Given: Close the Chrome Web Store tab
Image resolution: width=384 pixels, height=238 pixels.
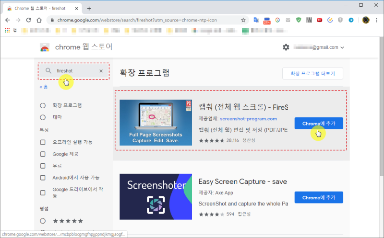Looking at the screenshot, I should click(x=76, y=9).
